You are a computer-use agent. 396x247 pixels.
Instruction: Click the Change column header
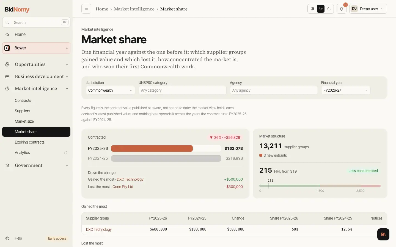238,218
